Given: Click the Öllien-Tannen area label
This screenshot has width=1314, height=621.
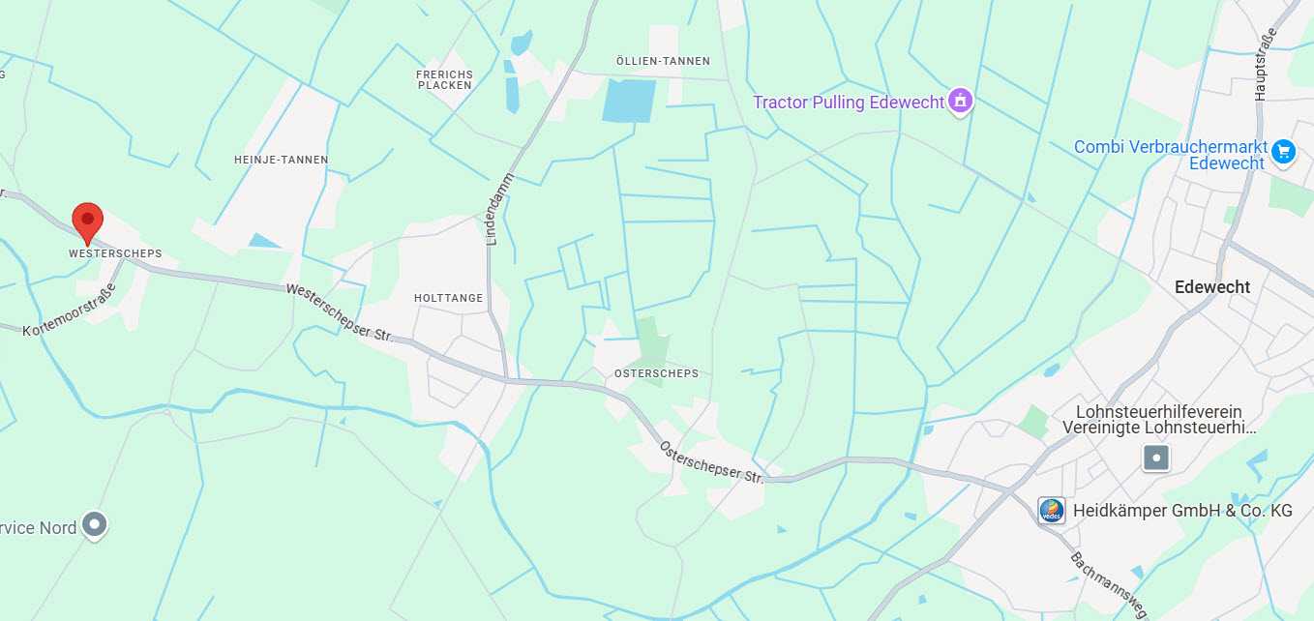Looking at the screenshot, I should pyautogui.click(x=664, y=61).
